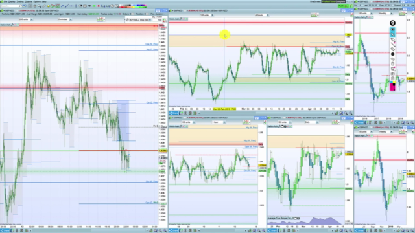Select the vertical line drawing tool

tap(76, 6)
